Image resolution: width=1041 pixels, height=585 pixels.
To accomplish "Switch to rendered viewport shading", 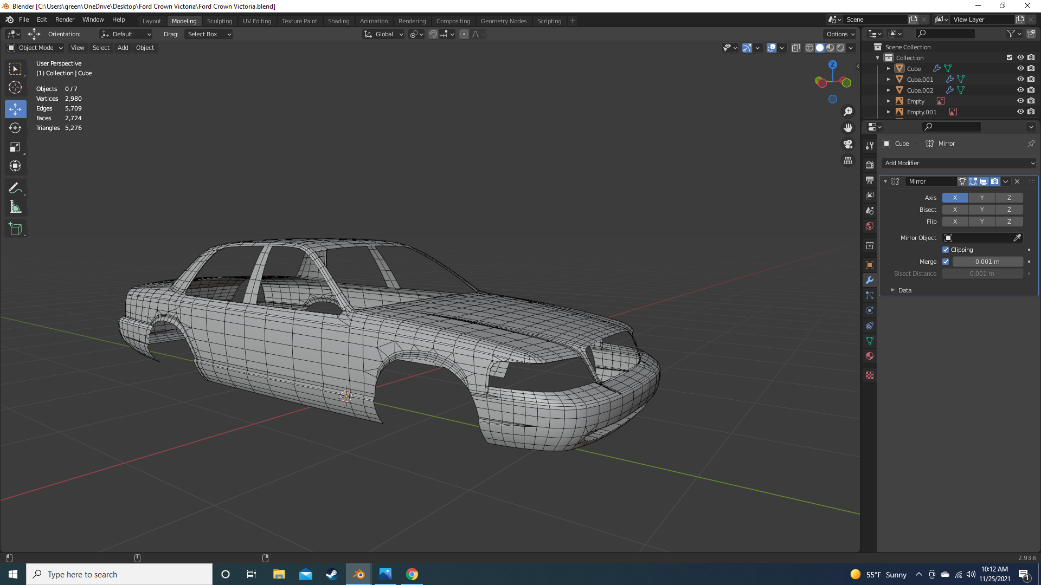I will pos(840,48).
